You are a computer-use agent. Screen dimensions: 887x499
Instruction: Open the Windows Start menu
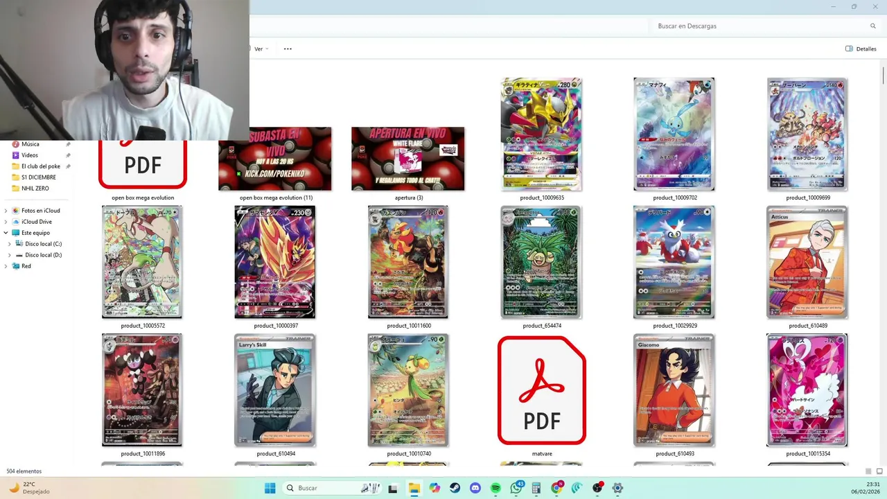(x=270, y=488)
